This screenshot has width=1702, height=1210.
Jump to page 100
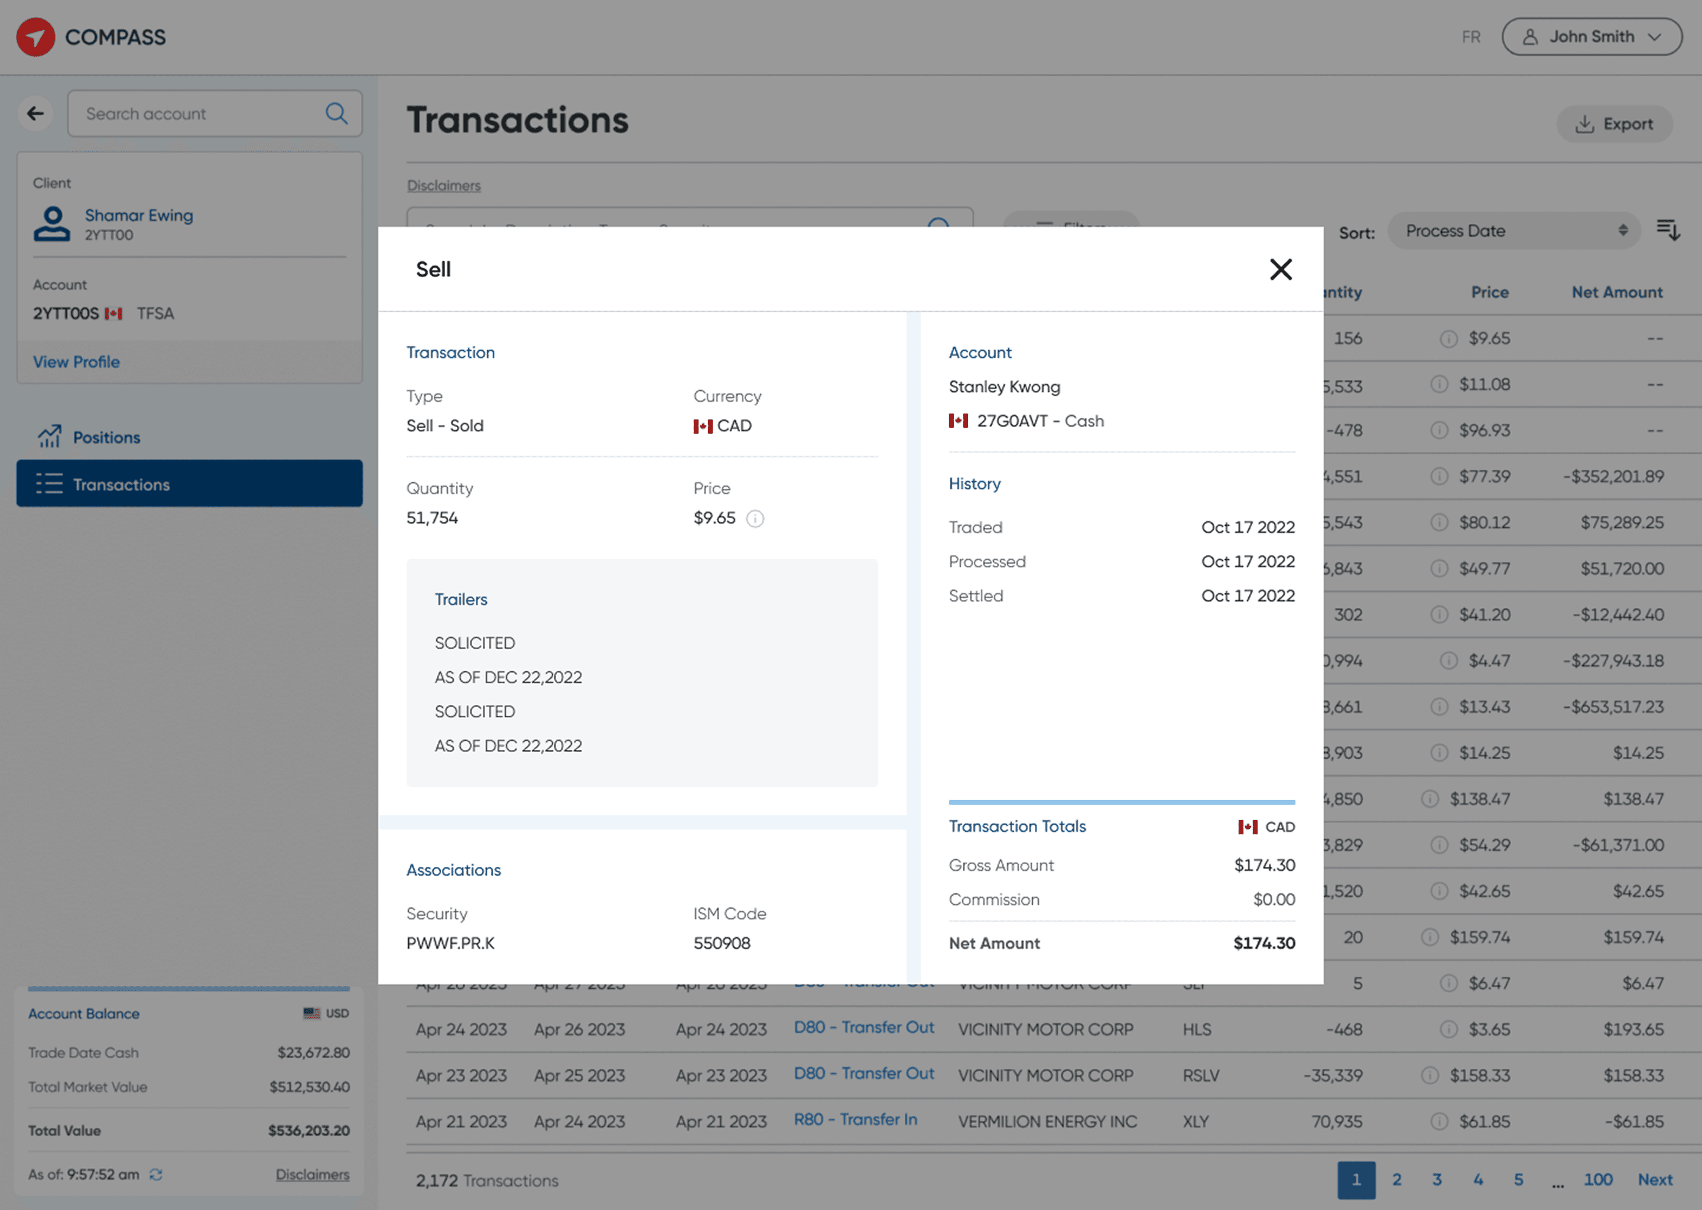1597,1179
